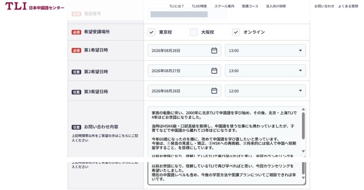Open the 第3希望日時 time dropdown showing 12:00
The width and height of the screenshot is (364, 190).
tap(265, 91)
